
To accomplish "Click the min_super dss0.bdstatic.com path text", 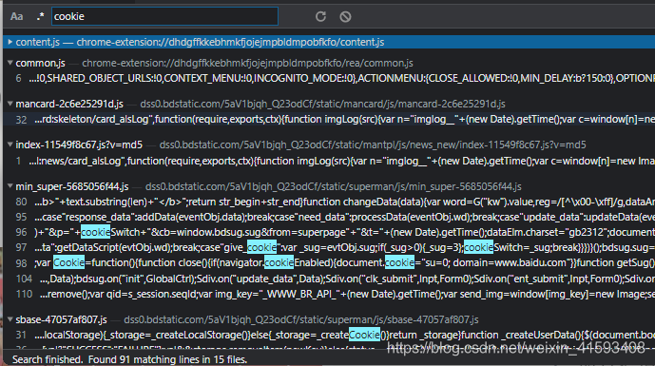I will (334, 186).
